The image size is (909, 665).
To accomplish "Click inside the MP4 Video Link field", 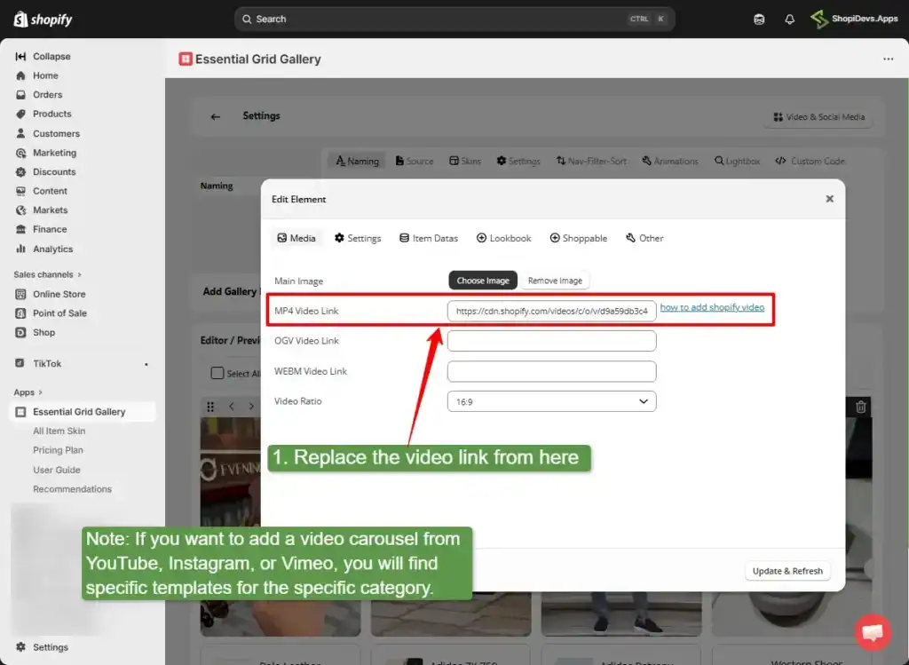I will pyautogui.click(x=551, y=313).
